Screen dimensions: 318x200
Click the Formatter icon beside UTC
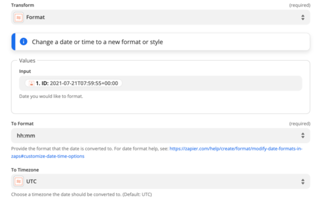(19, 182)
